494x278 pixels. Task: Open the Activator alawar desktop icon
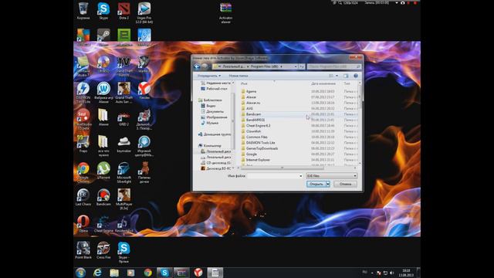(225, 13)
